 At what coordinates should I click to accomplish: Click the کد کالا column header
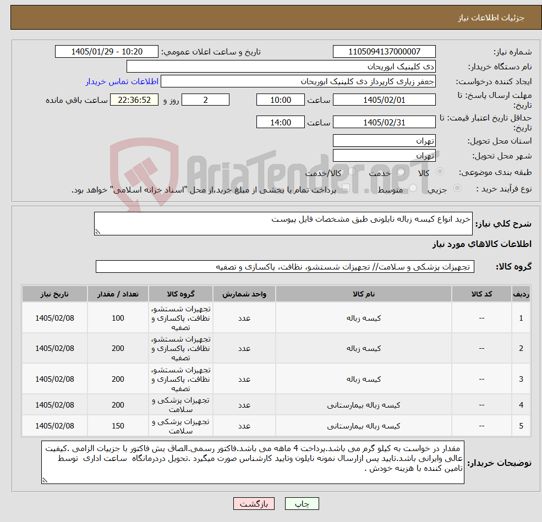(x=481, y=294)
